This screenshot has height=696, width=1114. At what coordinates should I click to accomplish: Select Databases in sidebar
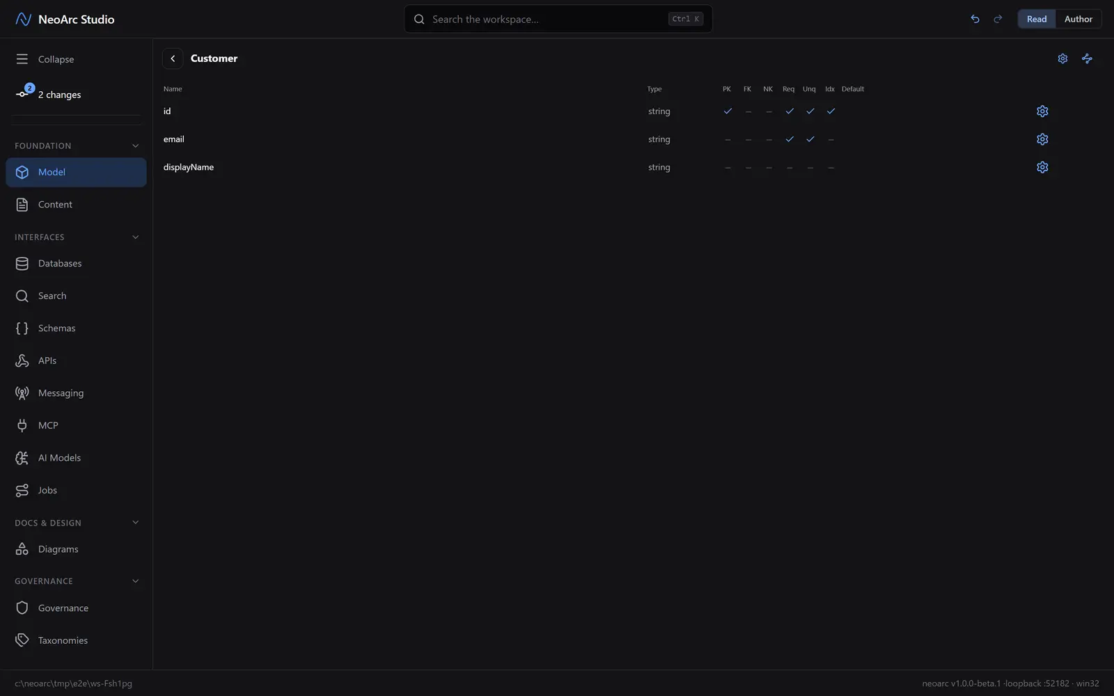point(76,263)
